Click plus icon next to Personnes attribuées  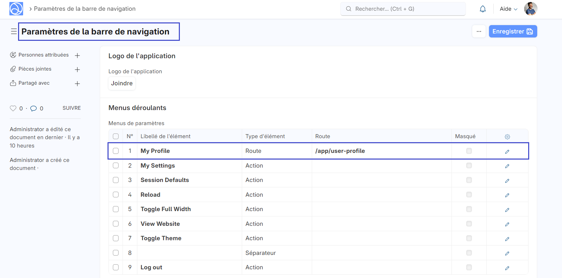77,56
